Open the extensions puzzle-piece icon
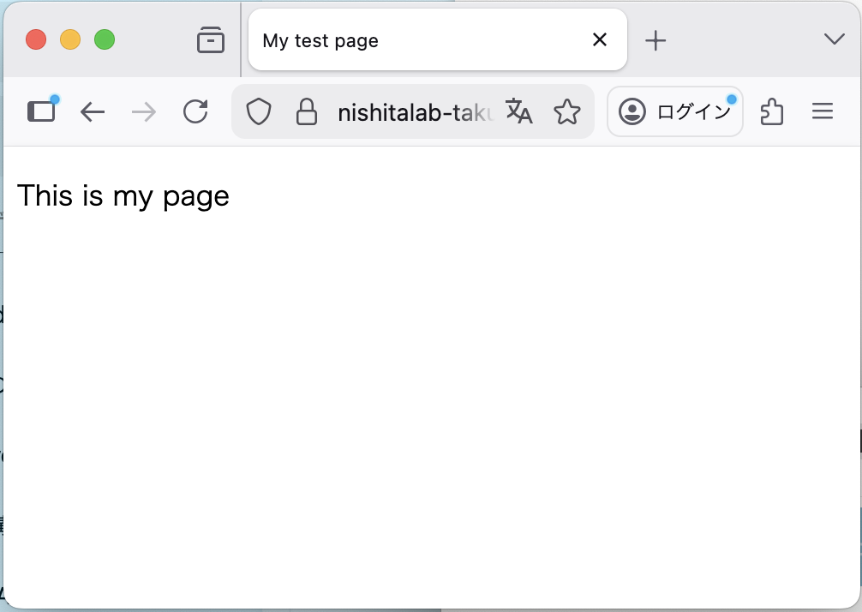The height and width of the screenshot is (612, 862). tap(772, 111)
